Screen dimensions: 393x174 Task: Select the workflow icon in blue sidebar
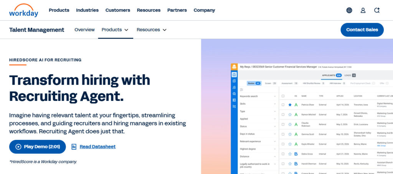[234, 106]
